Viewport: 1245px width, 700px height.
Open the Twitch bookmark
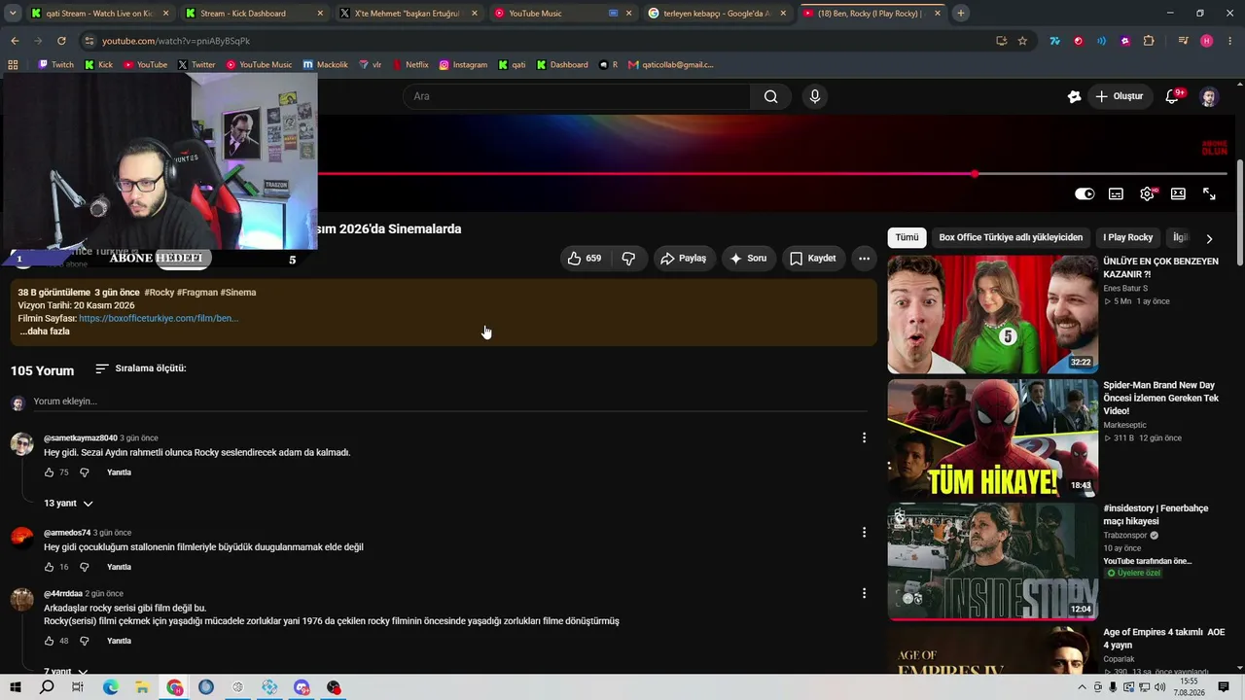coord(56,64)
